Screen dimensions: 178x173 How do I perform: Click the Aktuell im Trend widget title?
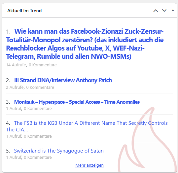(x=24, y=11)
